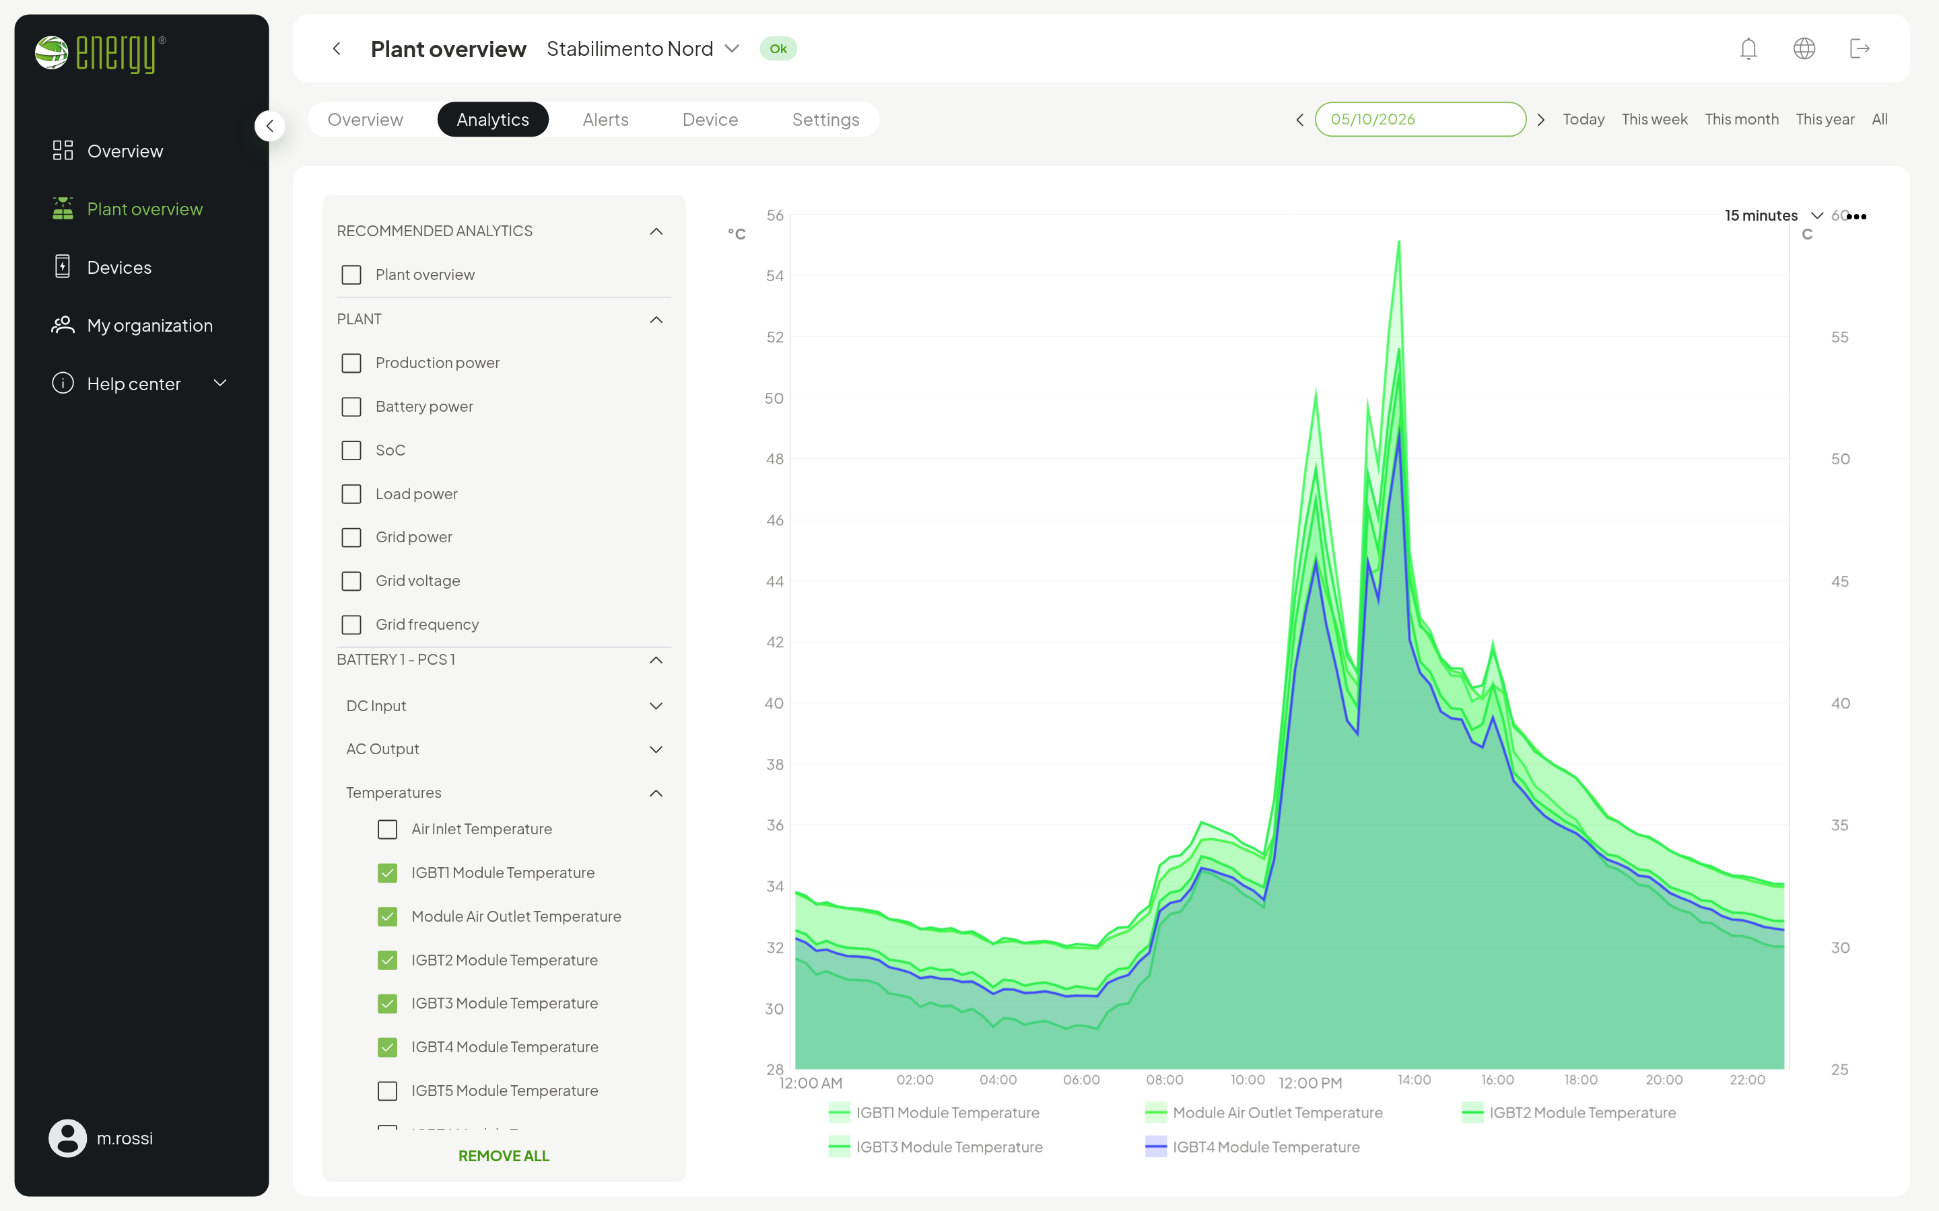
Task: Check the Plant overview analytics checkbox
Action: pos(351,274)
